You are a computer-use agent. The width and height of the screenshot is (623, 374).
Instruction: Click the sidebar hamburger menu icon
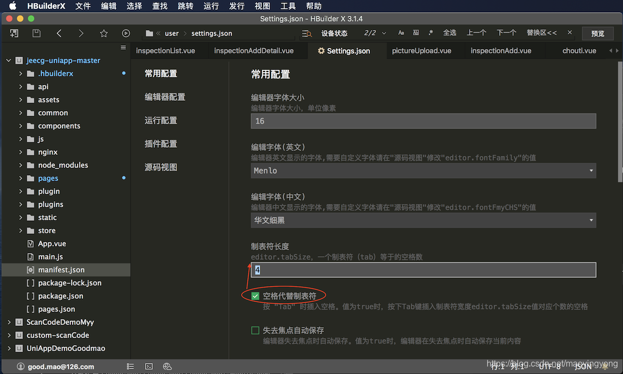[x=123, y=47]
